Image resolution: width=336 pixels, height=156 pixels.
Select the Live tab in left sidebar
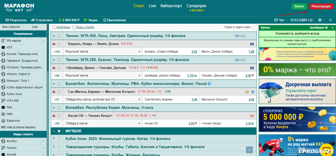[x=35, y=27]
